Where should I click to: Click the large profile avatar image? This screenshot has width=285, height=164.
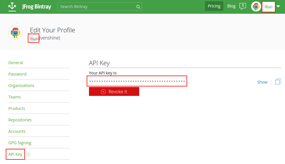tap(15, 32)
